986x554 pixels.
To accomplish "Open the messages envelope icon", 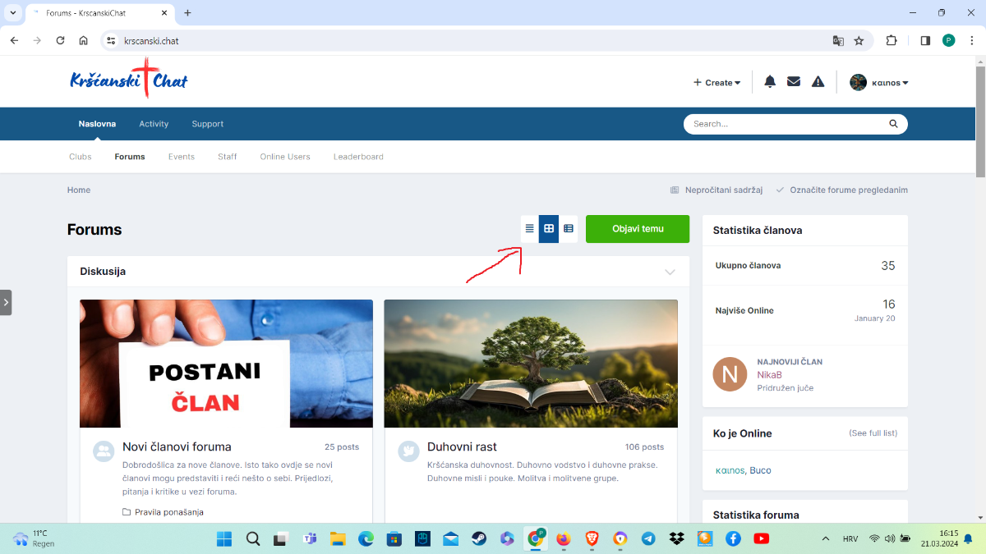I will 794,82.
